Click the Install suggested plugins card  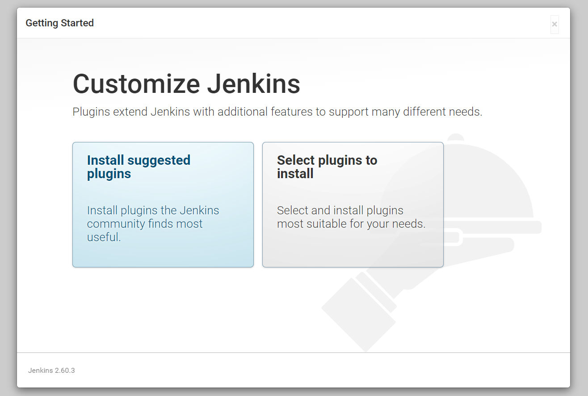(x=163, y=204)
